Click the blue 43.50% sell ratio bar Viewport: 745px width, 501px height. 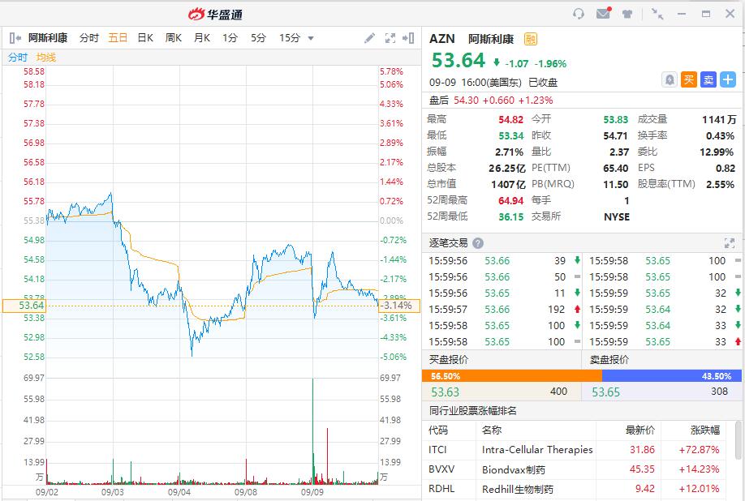(x=672, y=376)
